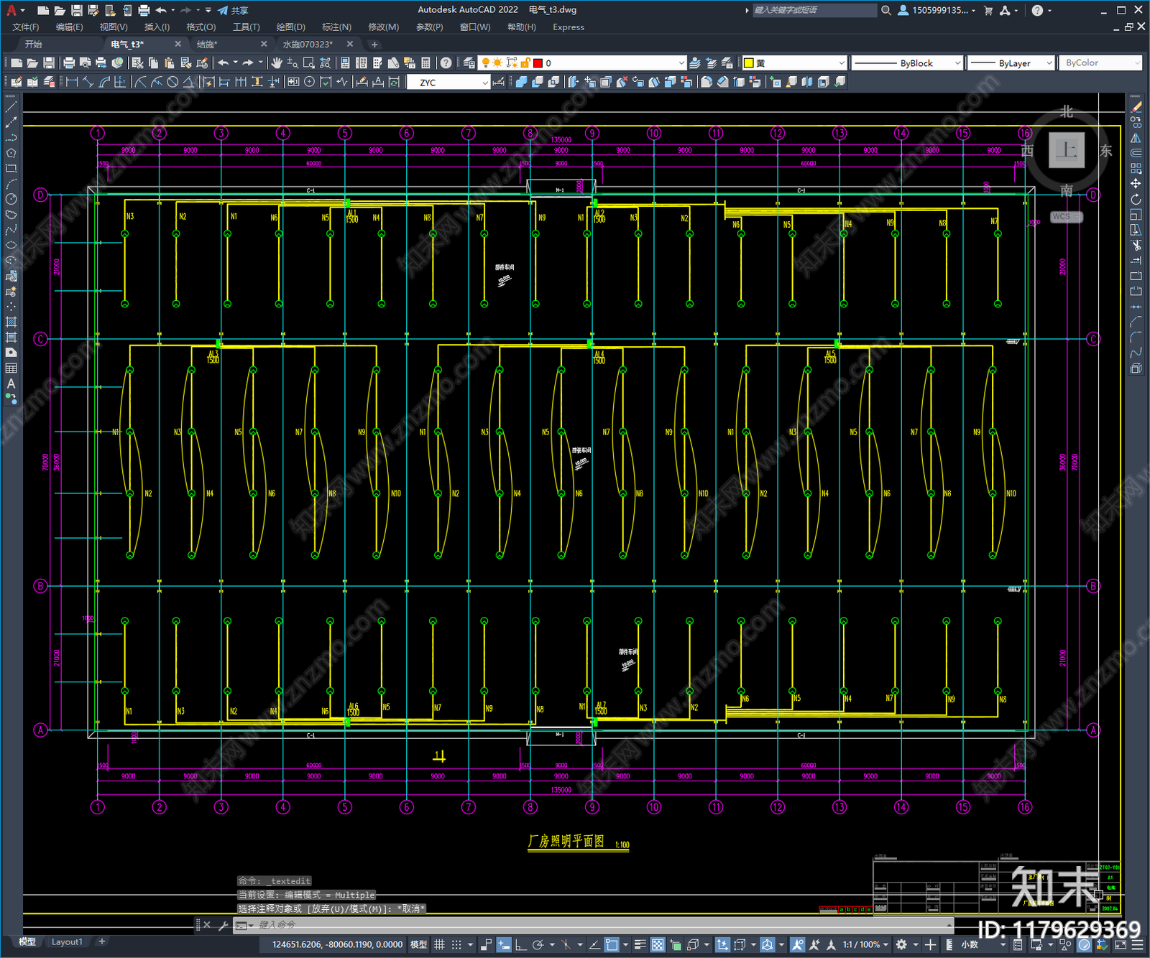This screenshot has height=958, width=1150.
Task: Click the 上 (top) face of the ViewCube
Action: pos(1067,150)
